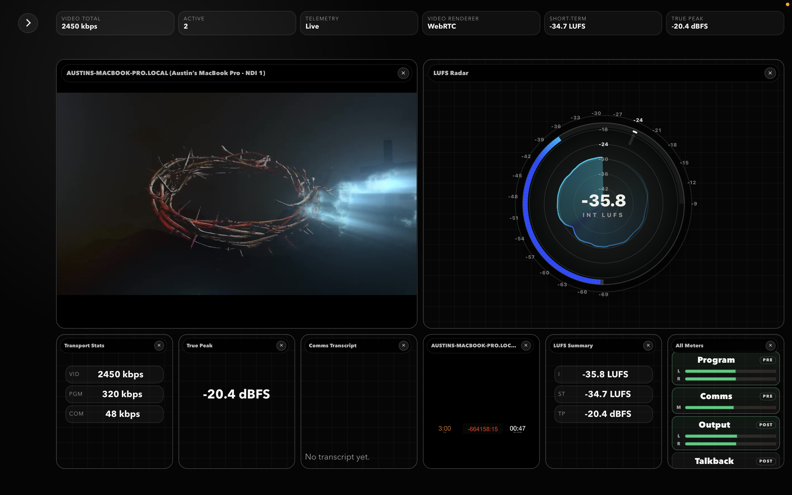The width and height of the screenshot is (792, 495).
Task: Click the ST -34.7 LUFS summary row
Action: click(604, 394)
